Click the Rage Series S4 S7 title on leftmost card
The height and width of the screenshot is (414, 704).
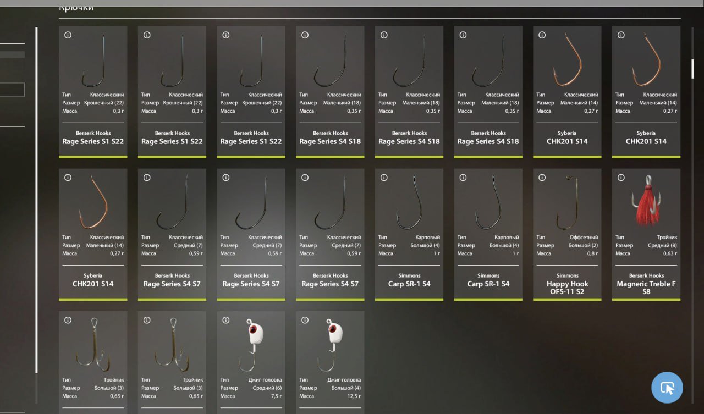tap(172, 284)
